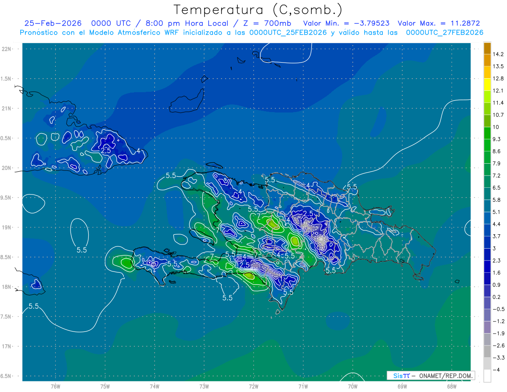The height and width of the screenshot is (392, 507).
Task: Click the '17N' latitude label
Action: coord(7,346)
